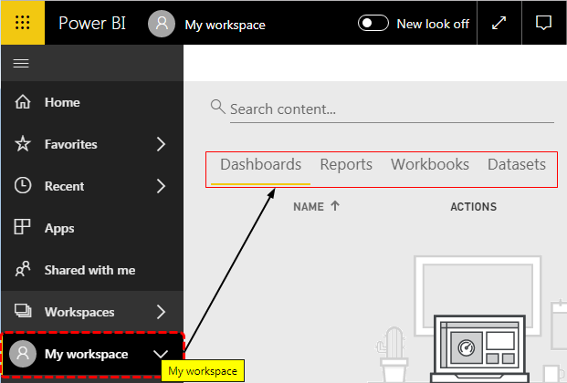Click the Apps grid icon
The image size is (567, 383).
coord(22,227)
